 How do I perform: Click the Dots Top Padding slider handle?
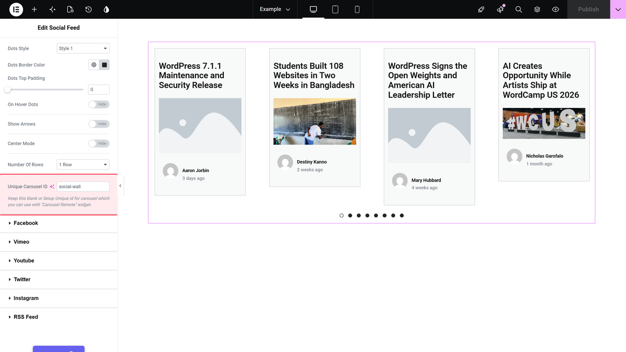(8, 90)
